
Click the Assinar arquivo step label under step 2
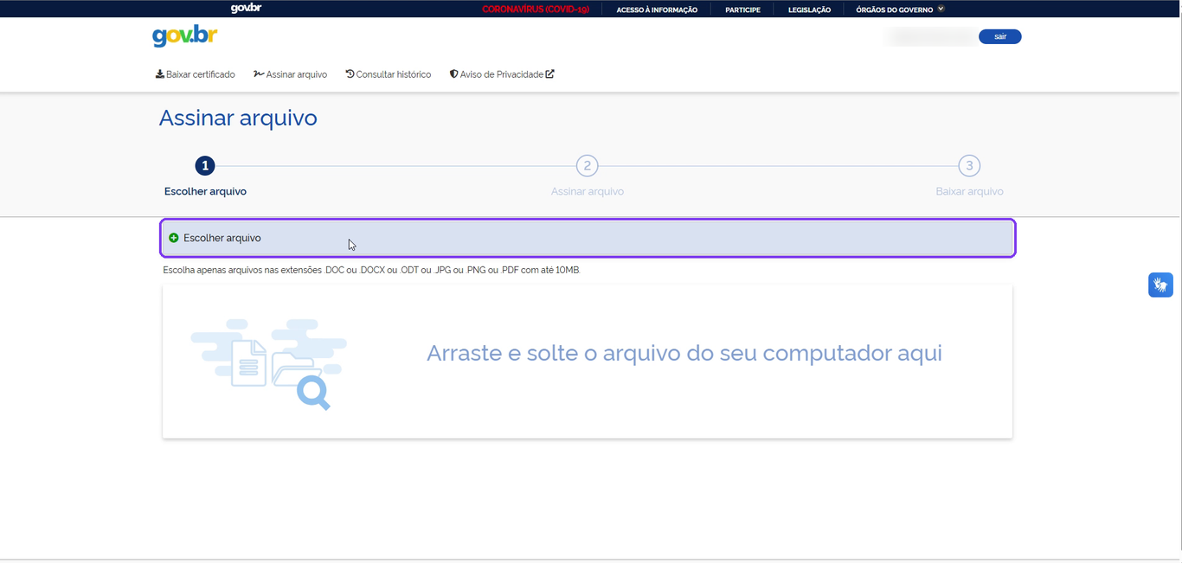588,191
